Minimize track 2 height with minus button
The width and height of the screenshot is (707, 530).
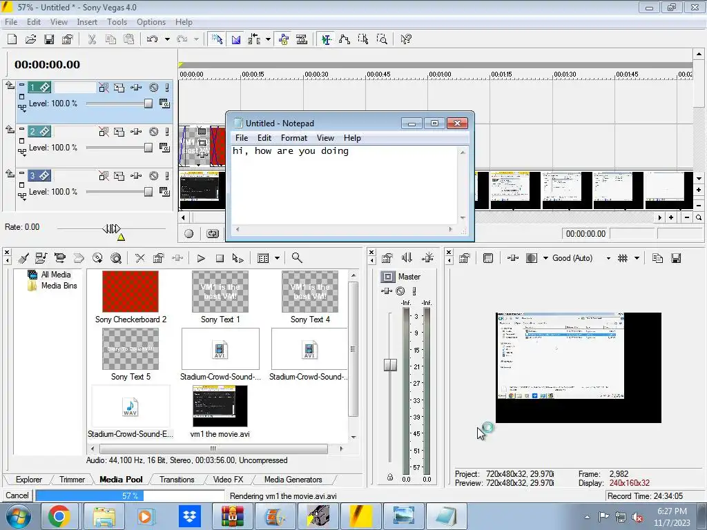21,128
